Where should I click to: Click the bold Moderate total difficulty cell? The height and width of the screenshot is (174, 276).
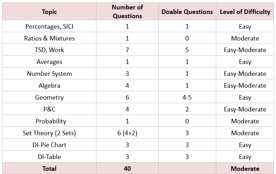[x=245, y=168]
